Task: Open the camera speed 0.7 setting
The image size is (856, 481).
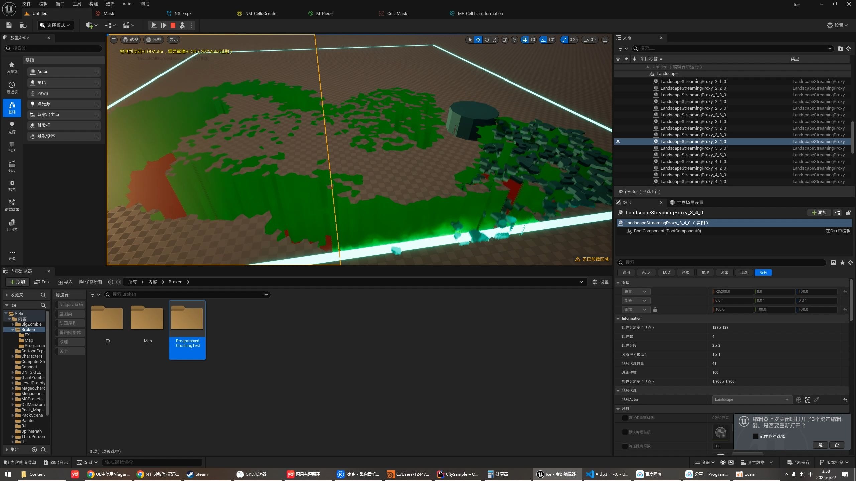Action: point(590,40)
